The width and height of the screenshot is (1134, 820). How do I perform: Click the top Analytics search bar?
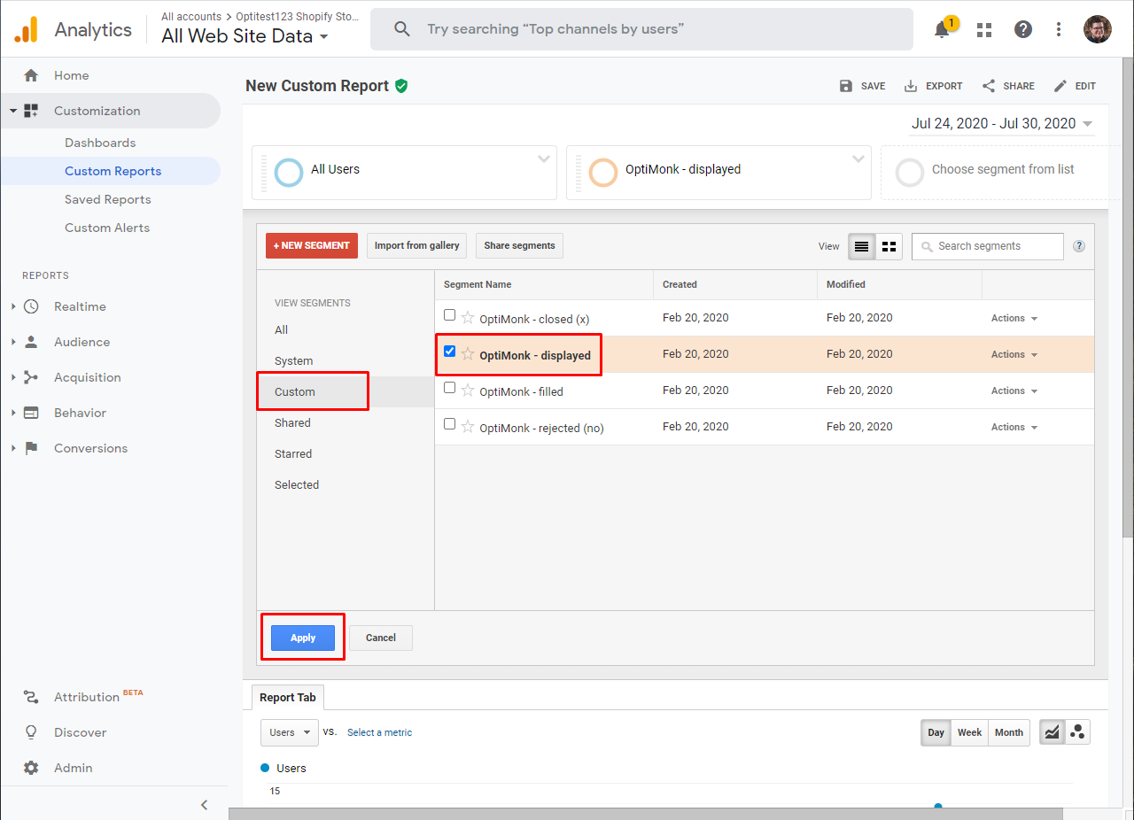tap(641, 29)
